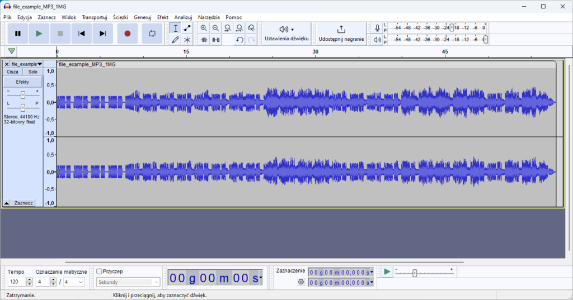Fit selection to width with the zoom icon
Image resolution: width=573 pixels, height=300 pixels.
click(228, 28)
